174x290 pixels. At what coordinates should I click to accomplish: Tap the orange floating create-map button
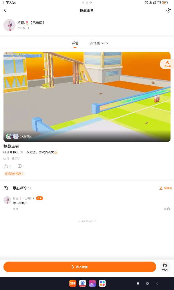tap(167, 64)
